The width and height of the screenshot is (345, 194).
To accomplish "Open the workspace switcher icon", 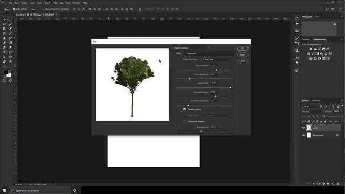I will pos(333,9).
